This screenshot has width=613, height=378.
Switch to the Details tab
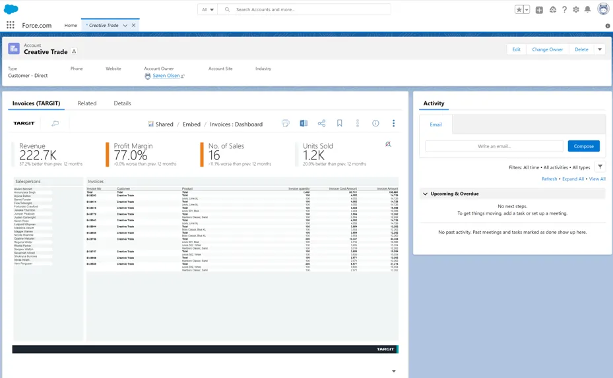tap(122, 103)
